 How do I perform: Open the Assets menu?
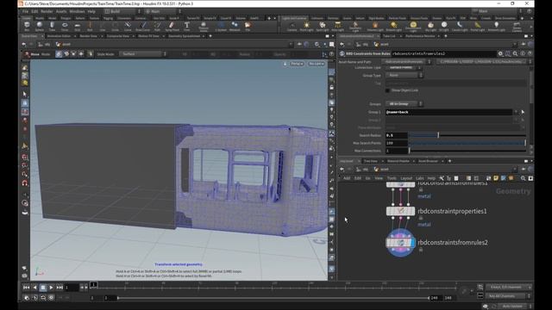click(x=61, y=11)
